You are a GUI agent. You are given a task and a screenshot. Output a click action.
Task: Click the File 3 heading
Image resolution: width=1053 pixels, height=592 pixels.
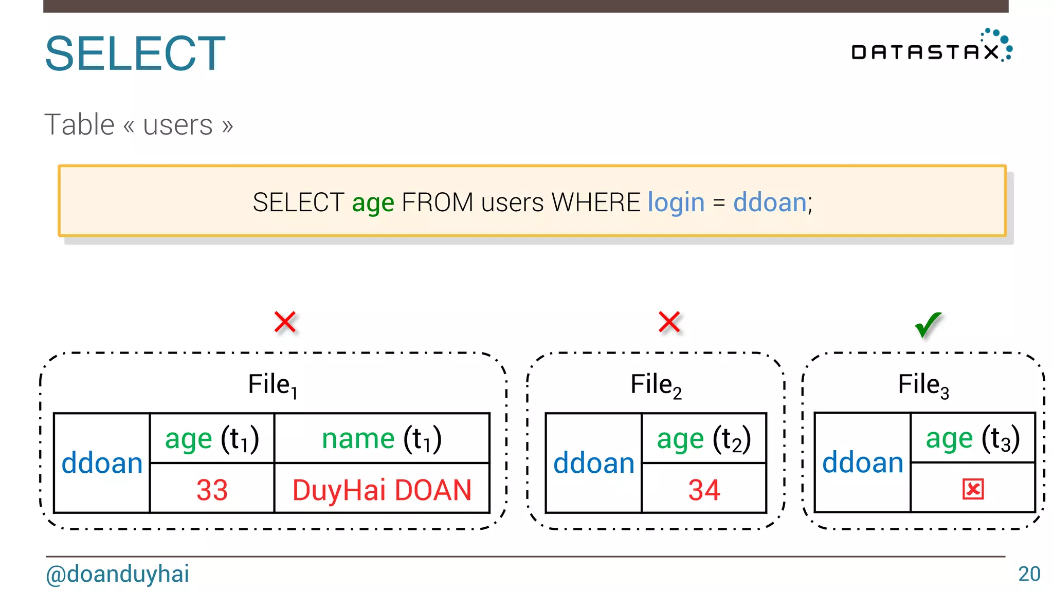coord(923,385)
